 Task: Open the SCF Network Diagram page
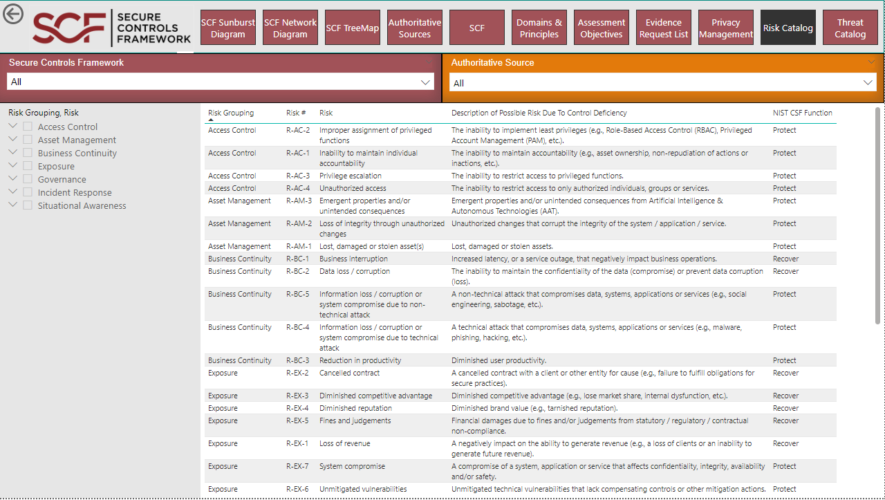290,26
